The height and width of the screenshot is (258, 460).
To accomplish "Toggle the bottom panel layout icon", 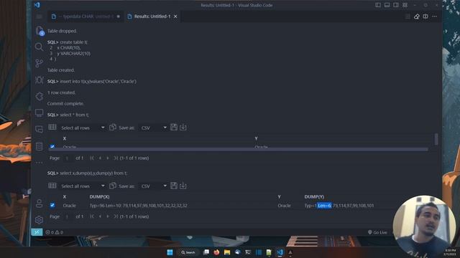I will pos(387,5).
